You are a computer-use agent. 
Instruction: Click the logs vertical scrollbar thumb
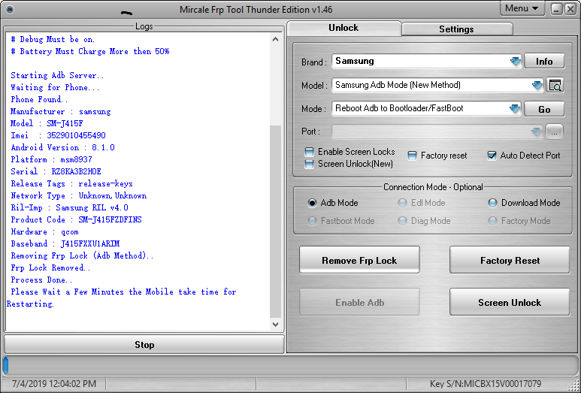(275, 221)
